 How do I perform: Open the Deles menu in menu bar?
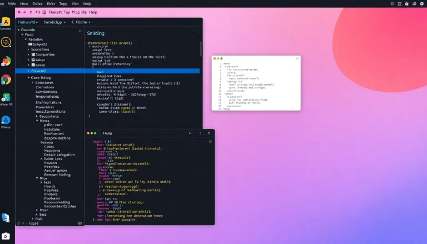37,4
